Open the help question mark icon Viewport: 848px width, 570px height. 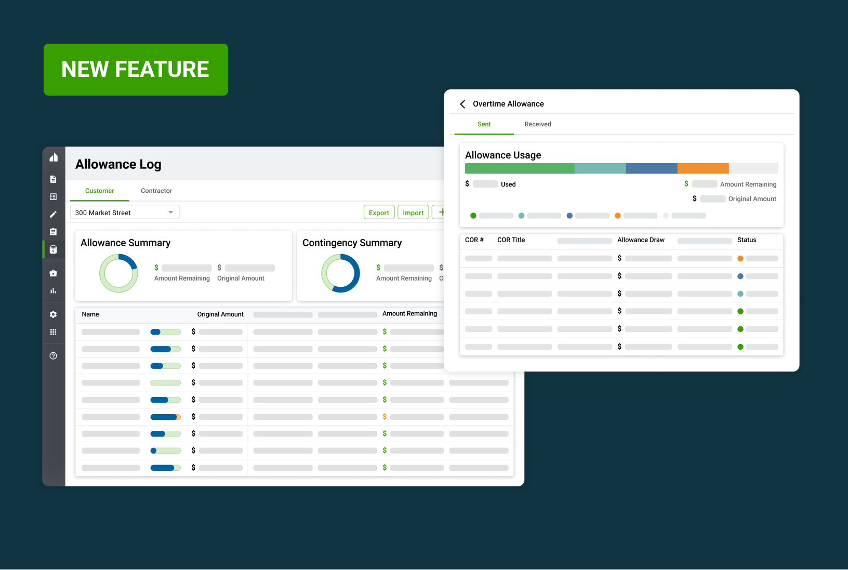pos(53,356)
